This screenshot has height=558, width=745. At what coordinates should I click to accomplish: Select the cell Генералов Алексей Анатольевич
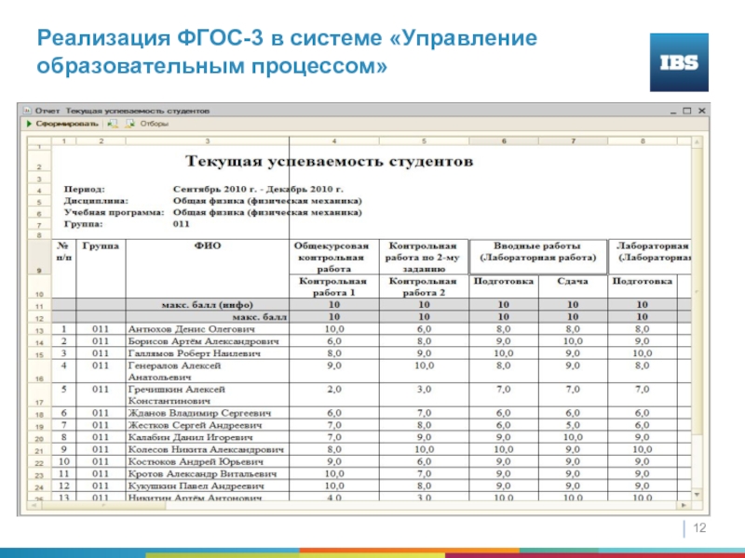[x=207, y=371]
